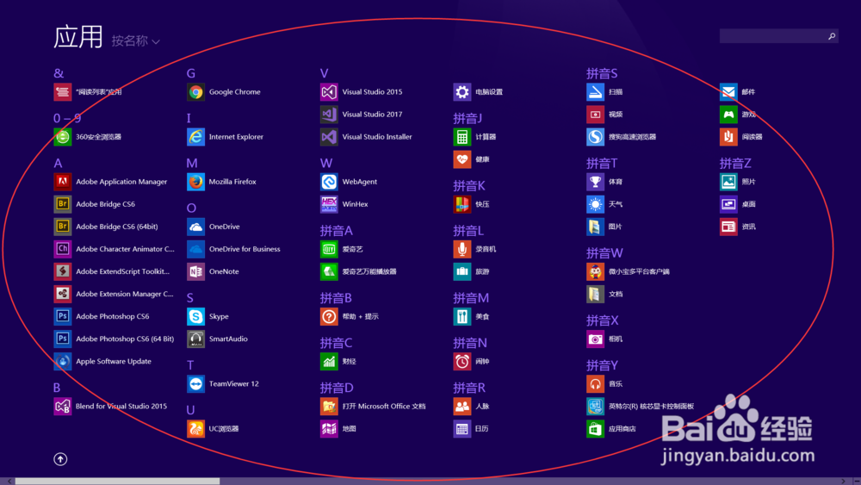Image resolution: width=861 pixels, height=485 pixels.
Task: Open 地图 maps icon
Action: tap(329, 428)
